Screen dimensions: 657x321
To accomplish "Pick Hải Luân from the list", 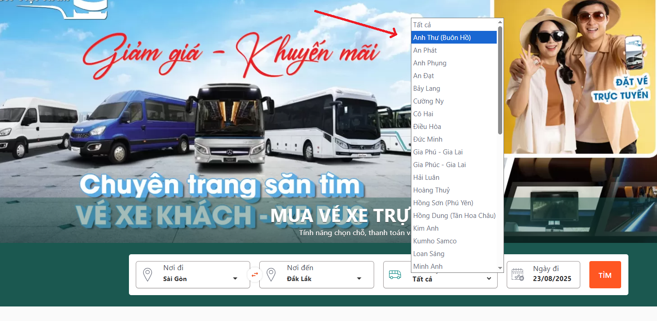I will 454,178.
